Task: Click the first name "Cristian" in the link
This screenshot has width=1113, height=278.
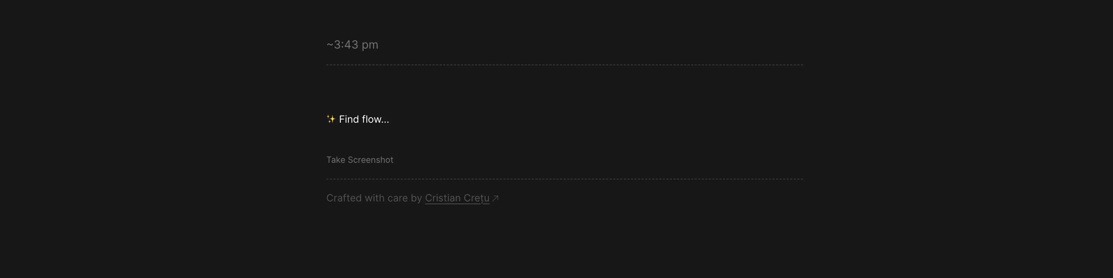Action: click(x=442, y=198)
